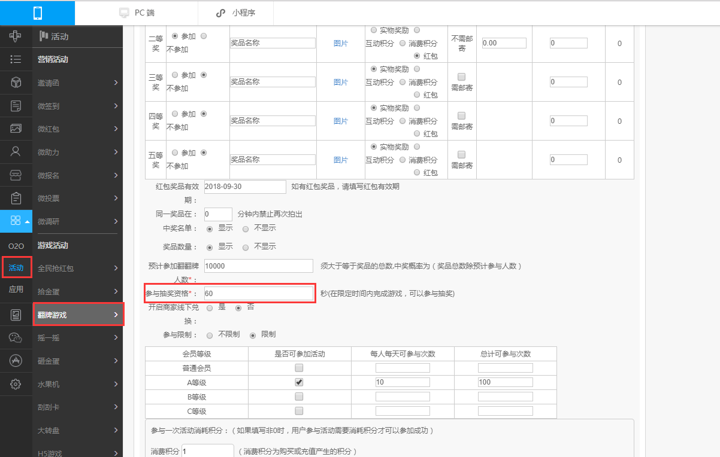Focus A等级 每人每天可参与次数 field
720x457 pixels.
click(403, 382)
